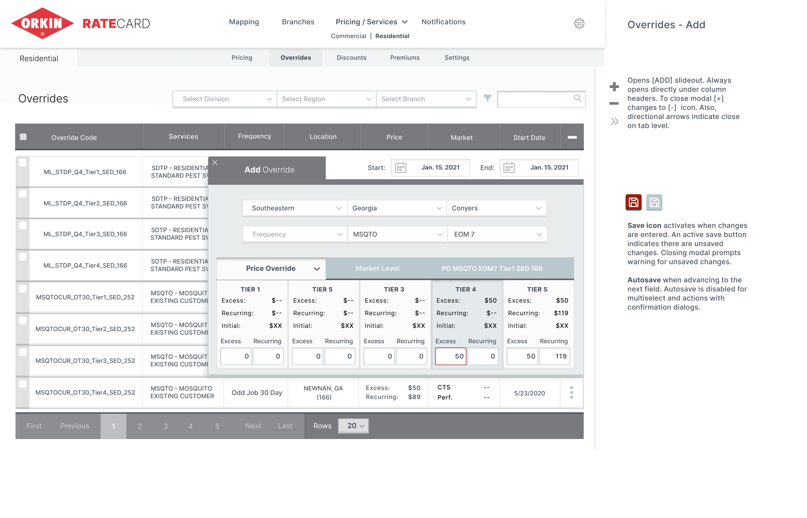The height and width of the screenshot is (518, 807).
Task: Click the Commercial link
Action: point(348,36)
